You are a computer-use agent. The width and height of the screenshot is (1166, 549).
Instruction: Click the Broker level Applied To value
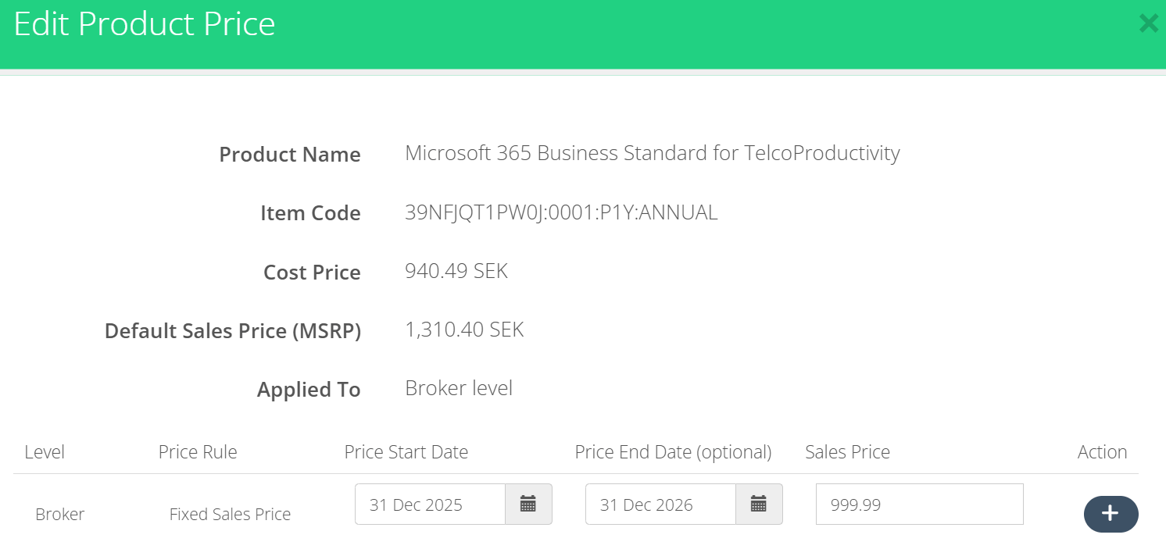click(x=459, y=388)
